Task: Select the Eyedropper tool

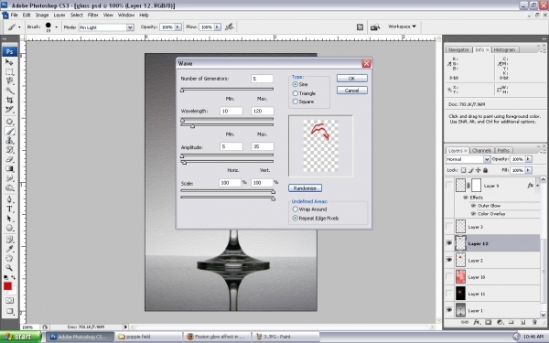Action: tap(9, 249)
